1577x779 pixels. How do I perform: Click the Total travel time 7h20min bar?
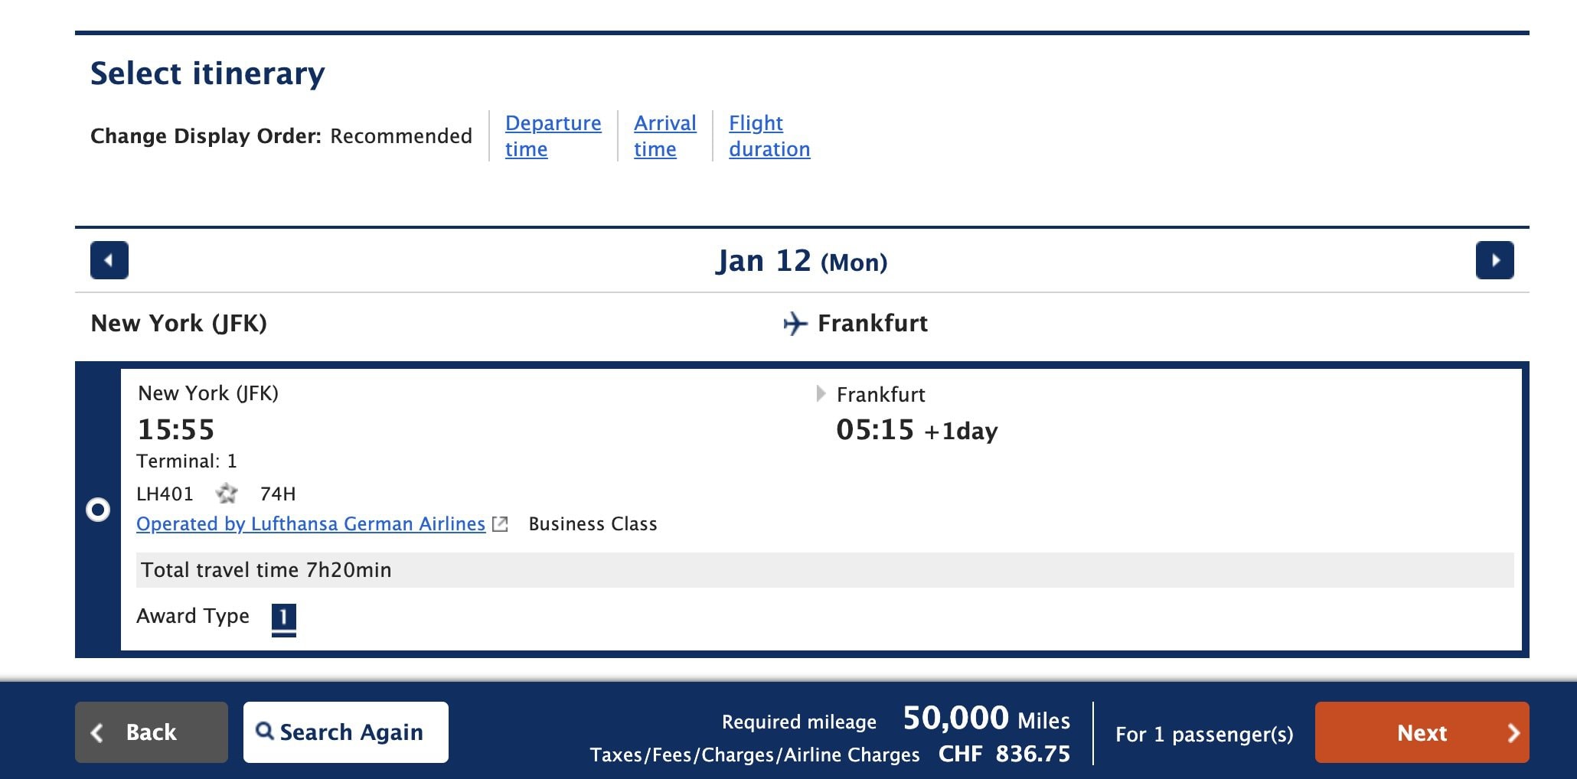pos(824,570)
